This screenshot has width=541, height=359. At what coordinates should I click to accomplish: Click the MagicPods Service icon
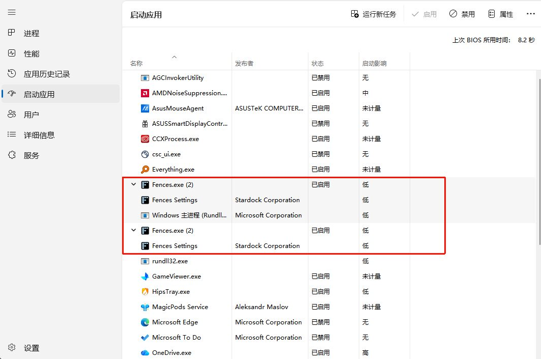click(x=145, y=307)
